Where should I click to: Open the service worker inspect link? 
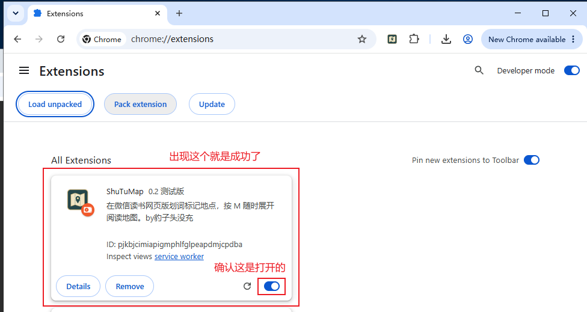[x=179, y=256]
